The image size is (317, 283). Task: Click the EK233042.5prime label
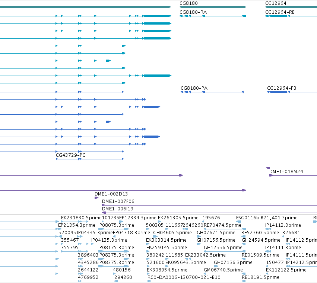pyautogui.click(x=205, y=255)
